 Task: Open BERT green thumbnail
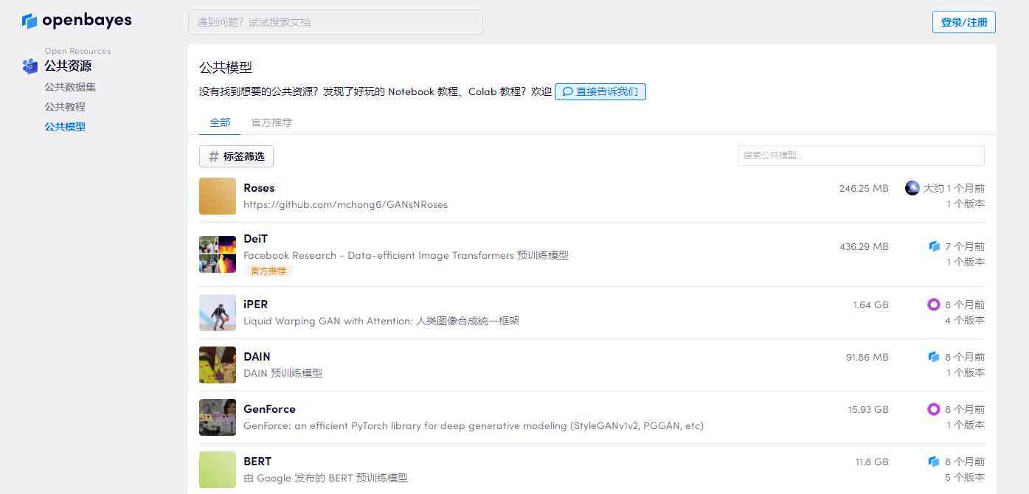[218, 470]
